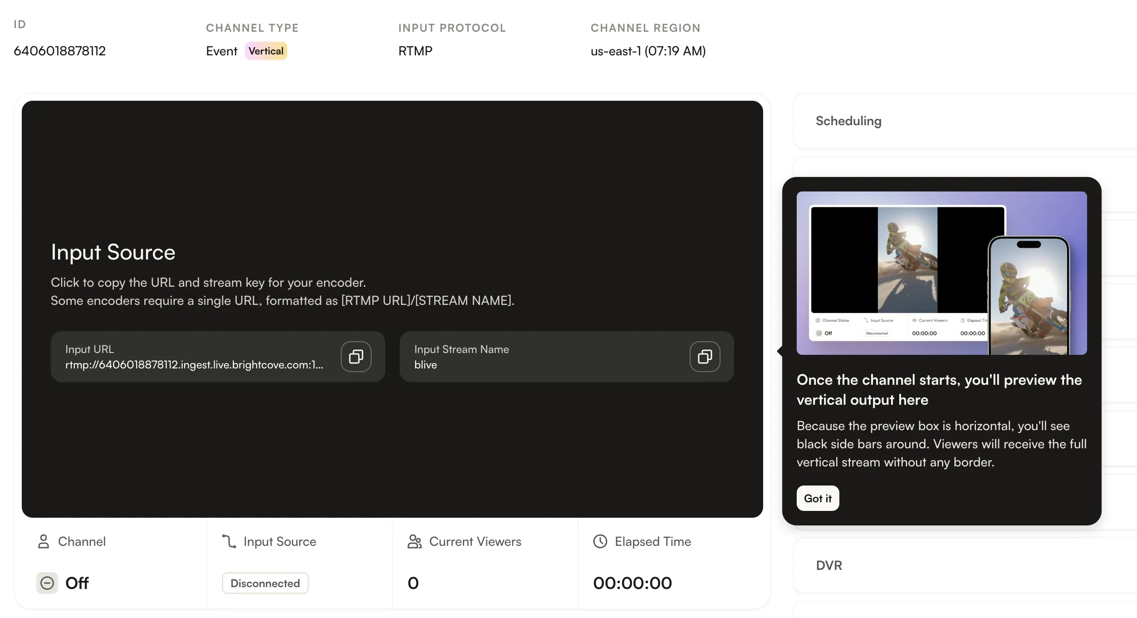Click the Disconnected status badge
This screenshot has width=1137, height=618.
(265, 583)
